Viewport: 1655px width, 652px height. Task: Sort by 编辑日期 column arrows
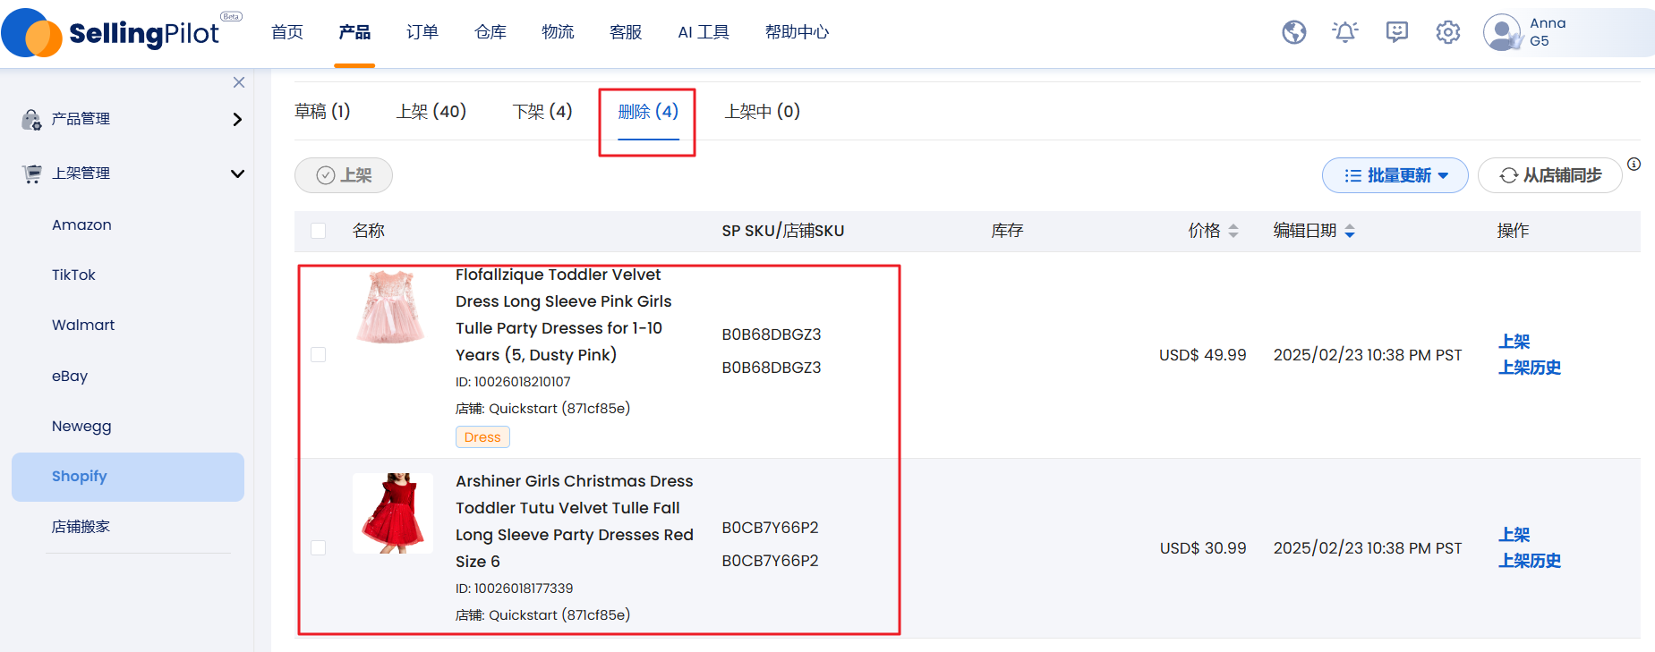pyautogui.click(x=1350, y=231)
